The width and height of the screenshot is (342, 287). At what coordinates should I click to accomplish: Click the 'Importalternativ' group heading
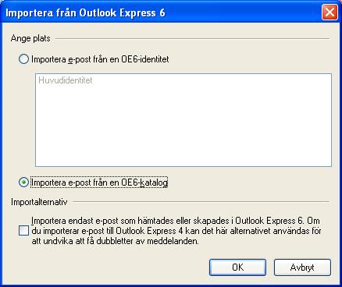[x=39, y=202]
